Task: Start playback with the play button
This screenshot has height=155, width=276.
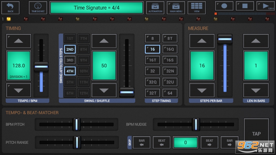Action: (266, 6)
